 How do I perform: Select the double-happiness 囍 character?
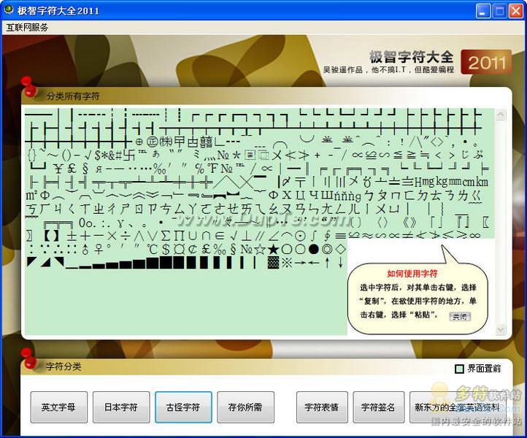click(207, 142)
